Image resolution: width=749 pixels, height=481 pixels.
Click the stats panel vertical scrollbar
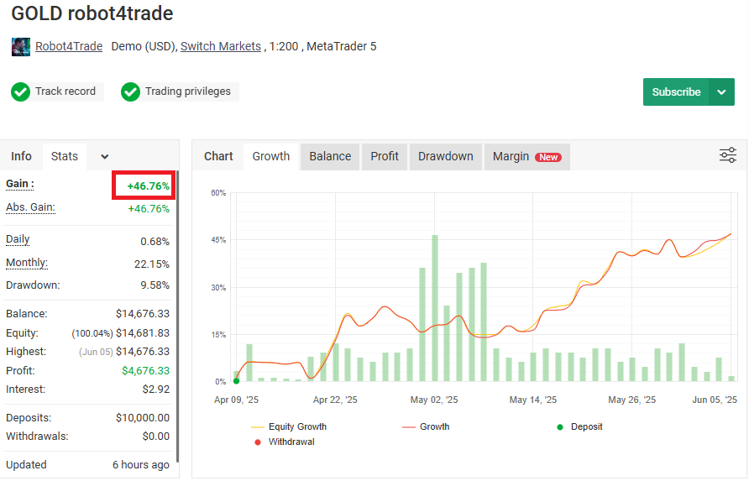(177, 319)
